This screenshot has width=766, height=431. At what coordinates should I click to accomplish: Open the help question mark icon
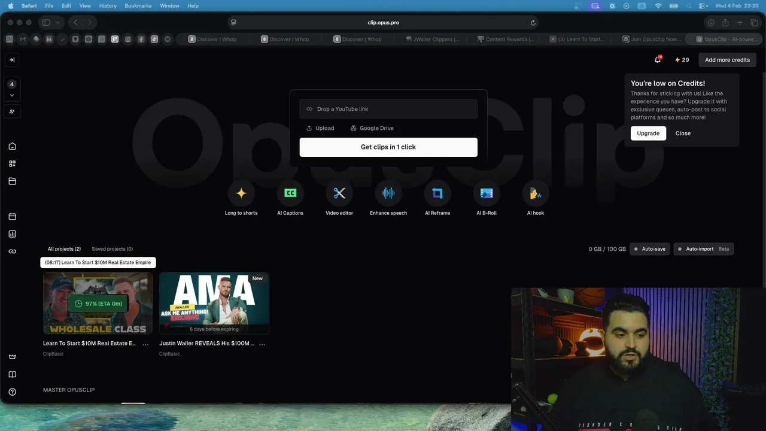pos(12,392)
